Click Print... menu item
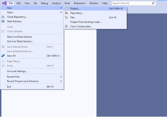This screenshot has height=117, width=167. (x=32, y=66)
